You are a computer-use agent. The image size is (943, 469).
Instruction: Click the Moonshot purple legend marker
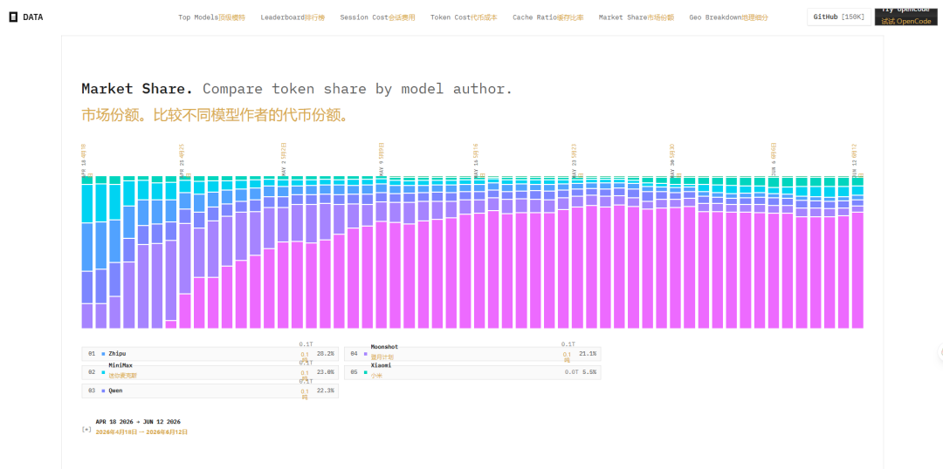coord(366,354)
